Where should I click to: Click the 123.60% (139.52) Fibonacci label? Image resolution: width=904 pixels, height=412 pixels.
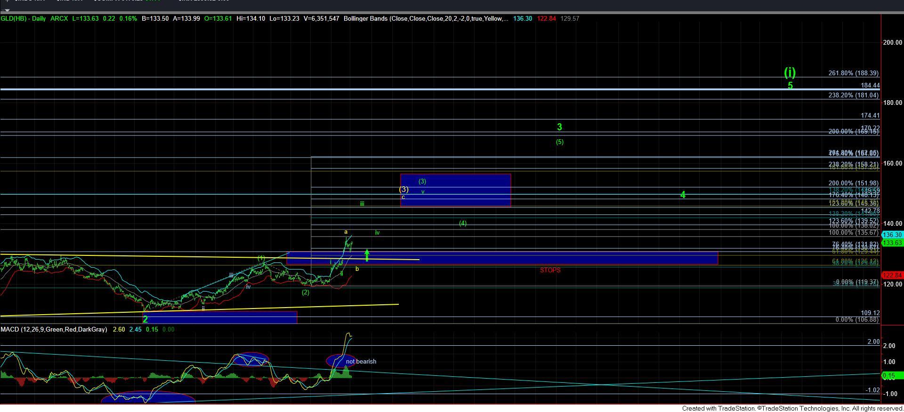pos(853,221)
